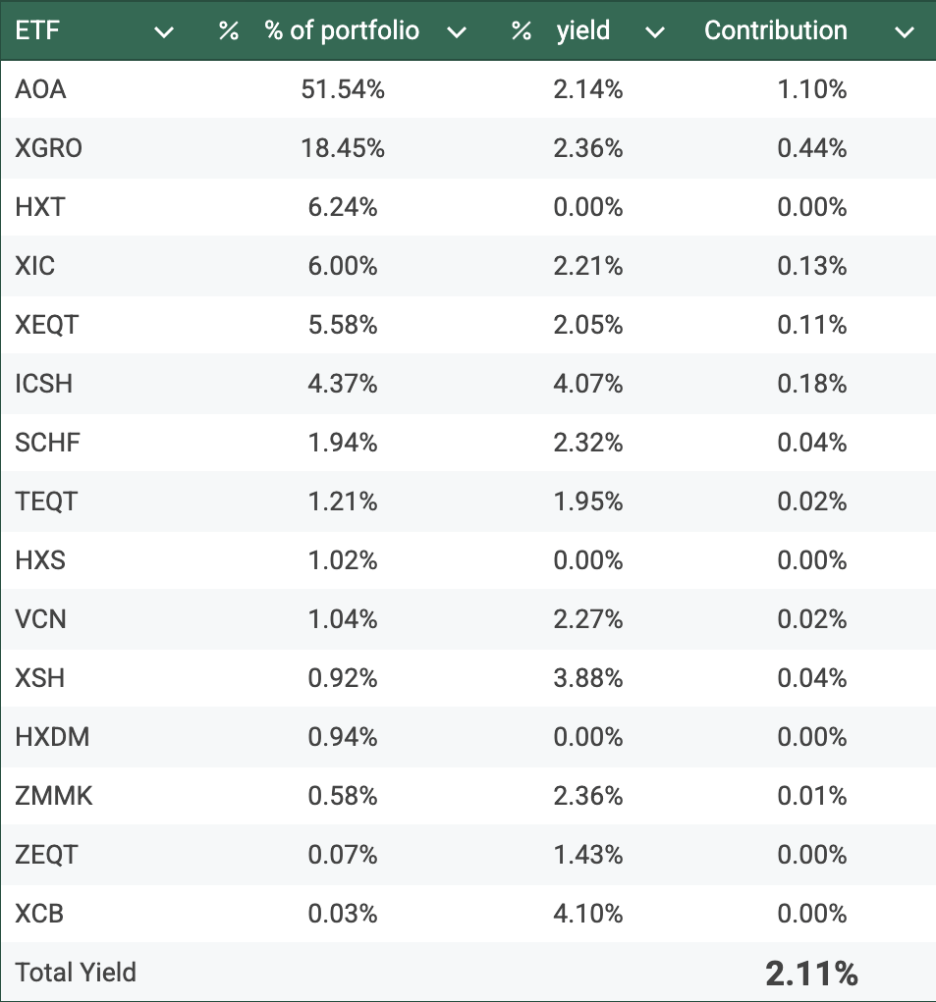Click ICSH's 4.07% yield cell
The width and height of the screenshot is (936, 1002).
point(587,384)
